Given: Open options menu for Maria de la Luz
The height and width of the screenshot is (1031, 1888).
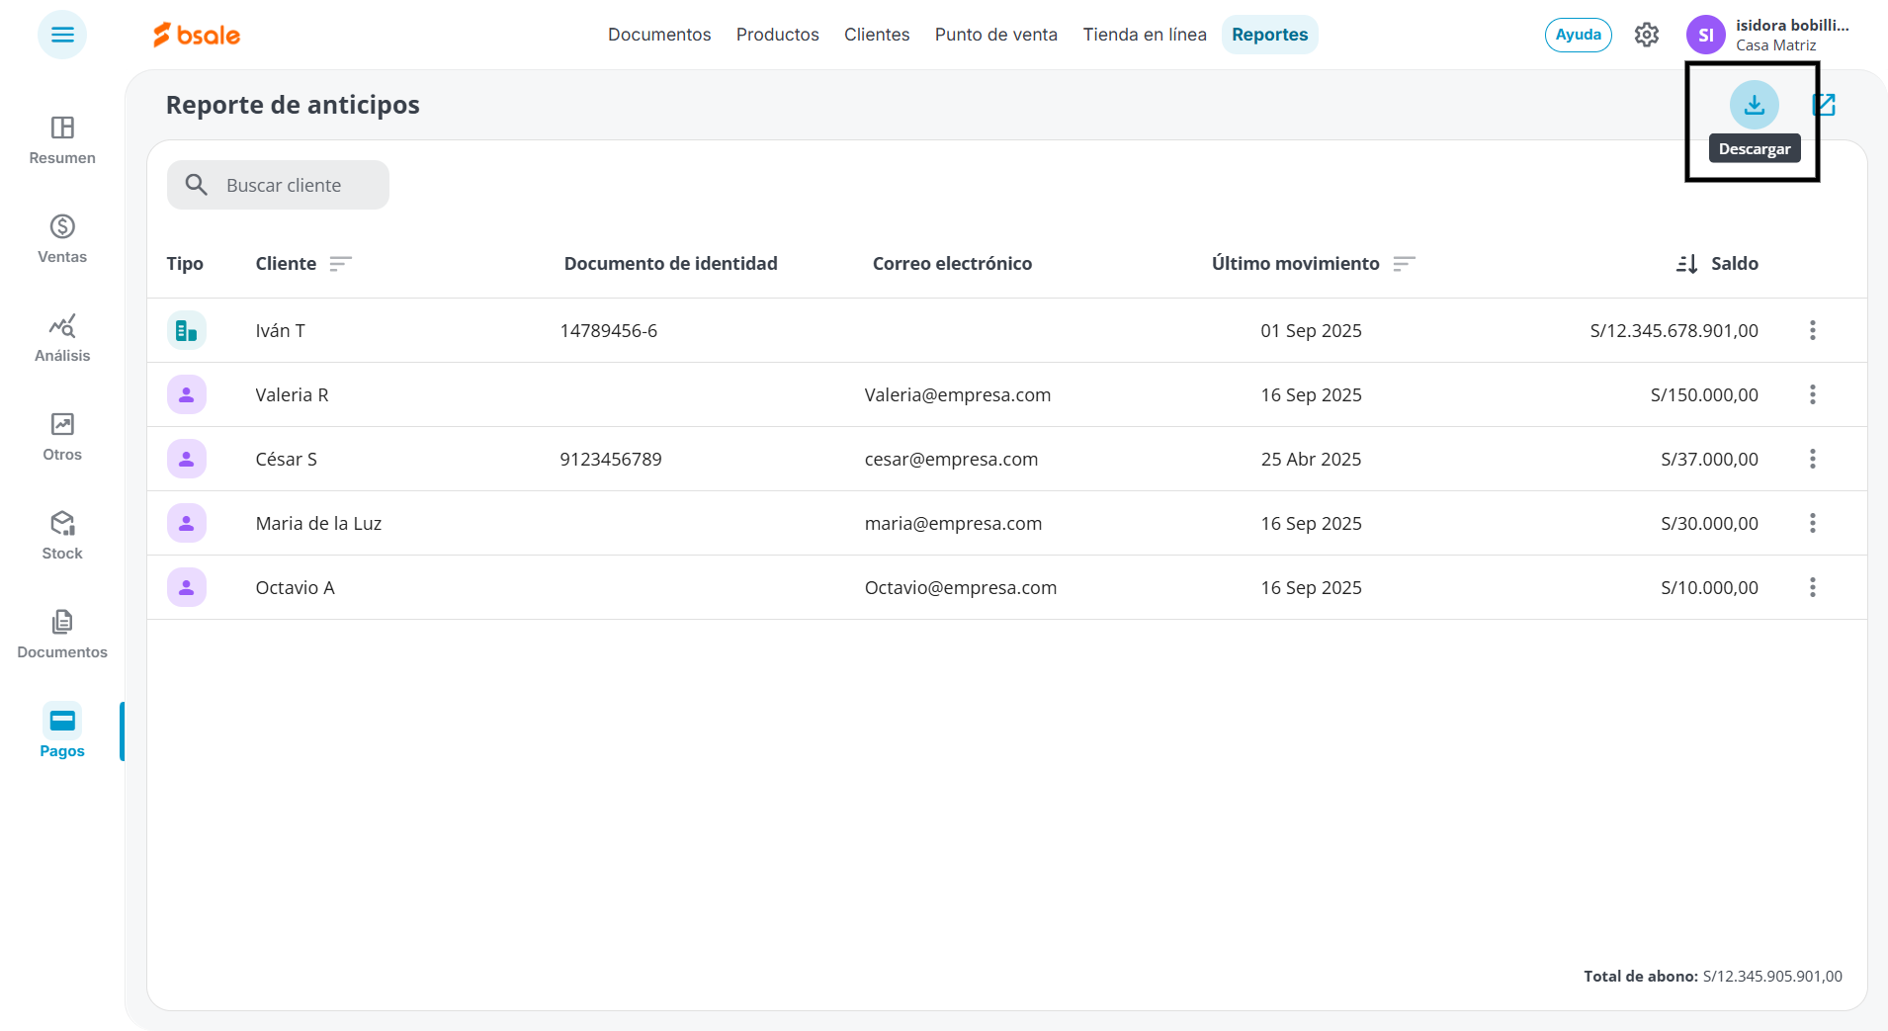Looking at the screenshot, I should pyautogui.click(x=1813, y=523).
